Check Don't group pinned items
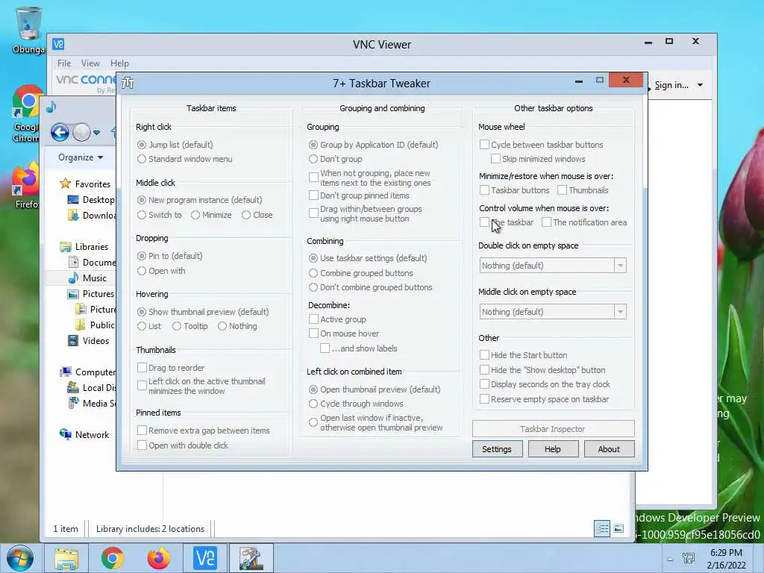 pyautogui.click(x=314, y=195)
